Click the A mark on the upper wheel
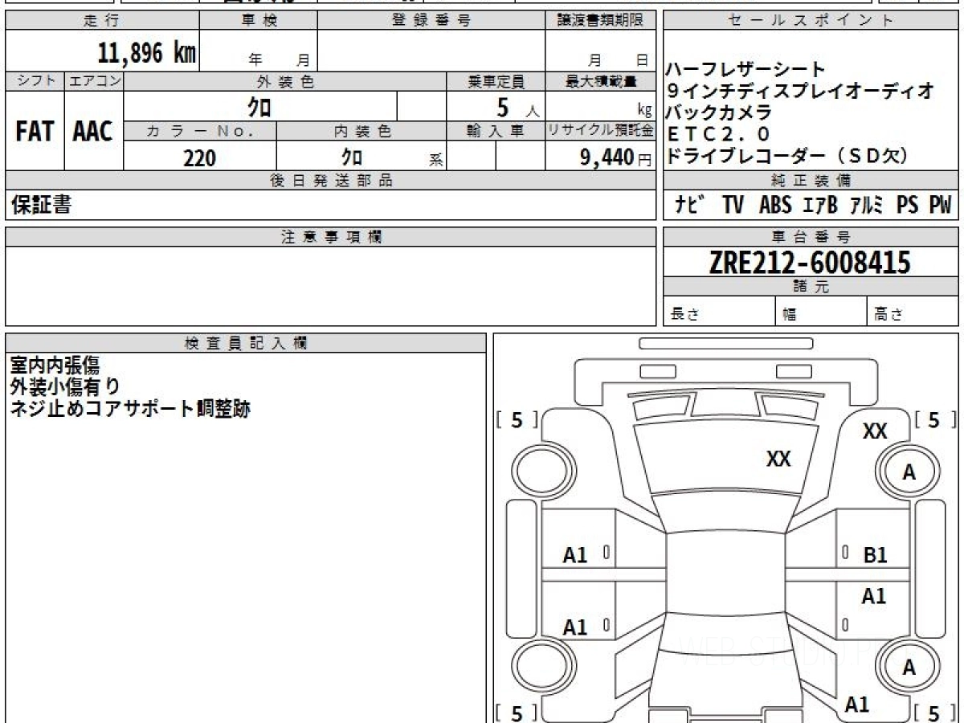The image size is (964, 723). (x=909, y=472)
